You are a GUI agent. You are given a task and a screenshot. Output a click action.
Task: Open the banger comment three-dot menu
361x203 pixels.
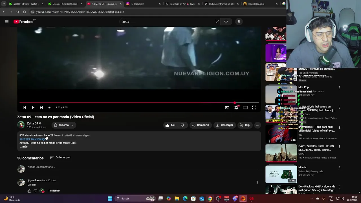click(257, 183)
